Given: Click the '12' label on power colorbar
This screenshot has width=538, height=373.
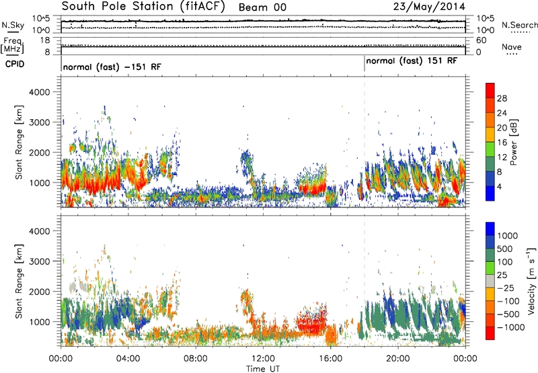Looking at the screenshot, I should pyautogui.click(x=502, y=158).
